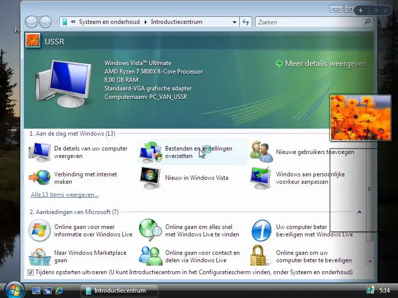The width and height of the screenshot is (398, 298).
Task: Click Online gaan om alles snel te vinden
Action: (202, 230)
